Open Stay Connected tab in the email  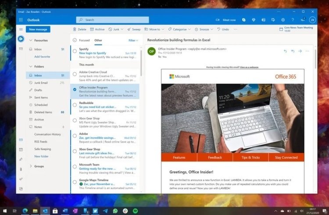[x=286, y=157]
